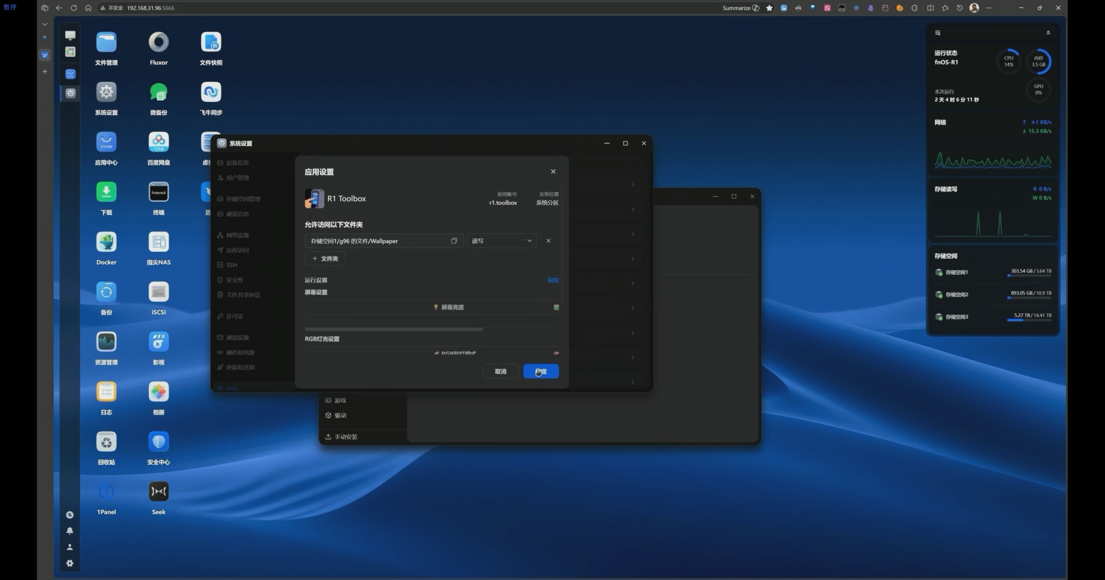Image resolution: width=1105 pixels, height=580 pixels.
Task: Remove the Wallpaper folder entry with X
Action: point(548,241)
